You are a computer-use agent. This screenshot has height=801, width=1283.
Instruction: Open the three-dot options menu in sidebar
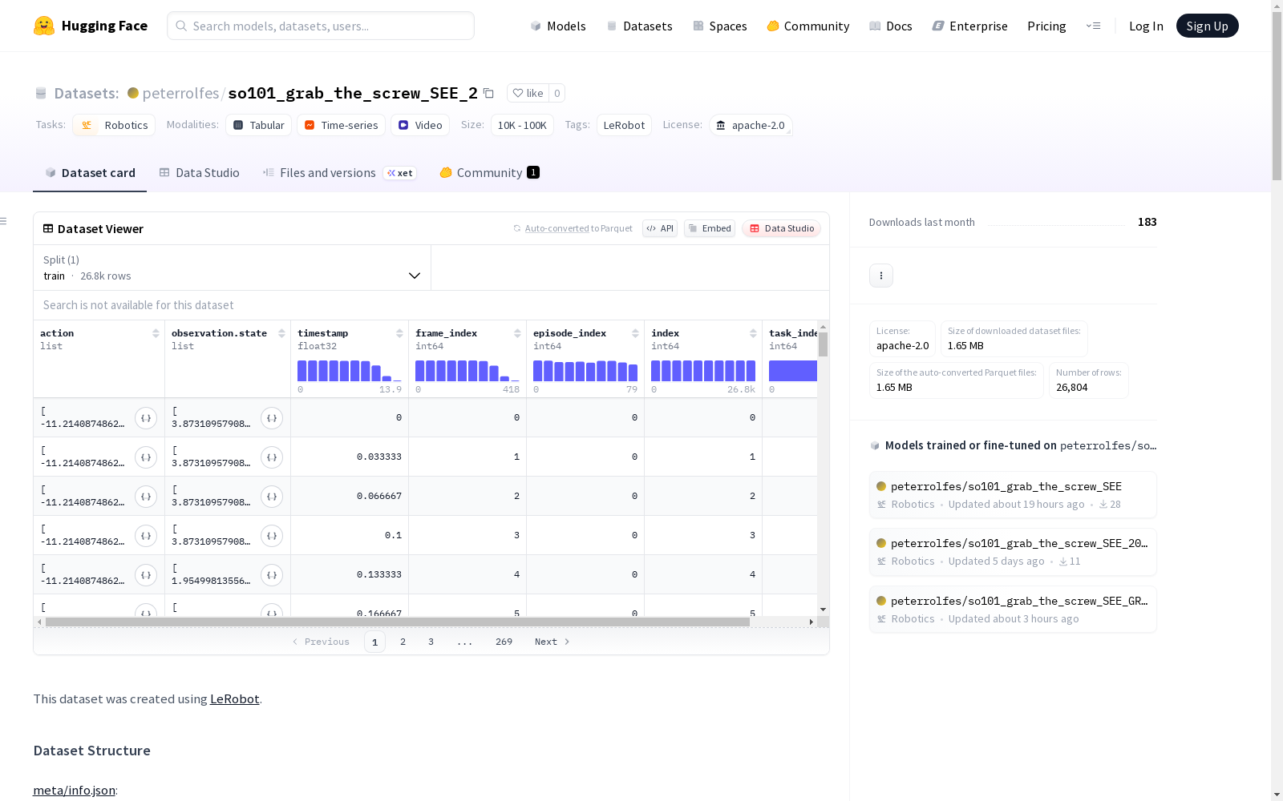click(881, 276)
